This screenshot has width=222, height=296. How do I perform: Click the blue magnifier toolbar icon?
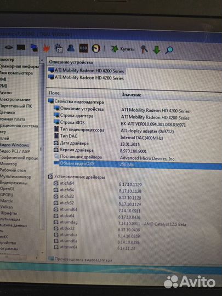coord(169,50)
